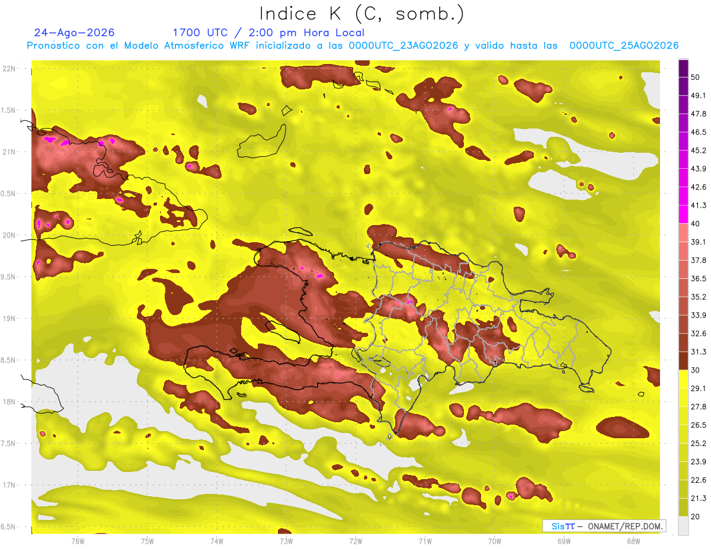
Task: Click the legend value '41.3'
Action: [698, 206]
